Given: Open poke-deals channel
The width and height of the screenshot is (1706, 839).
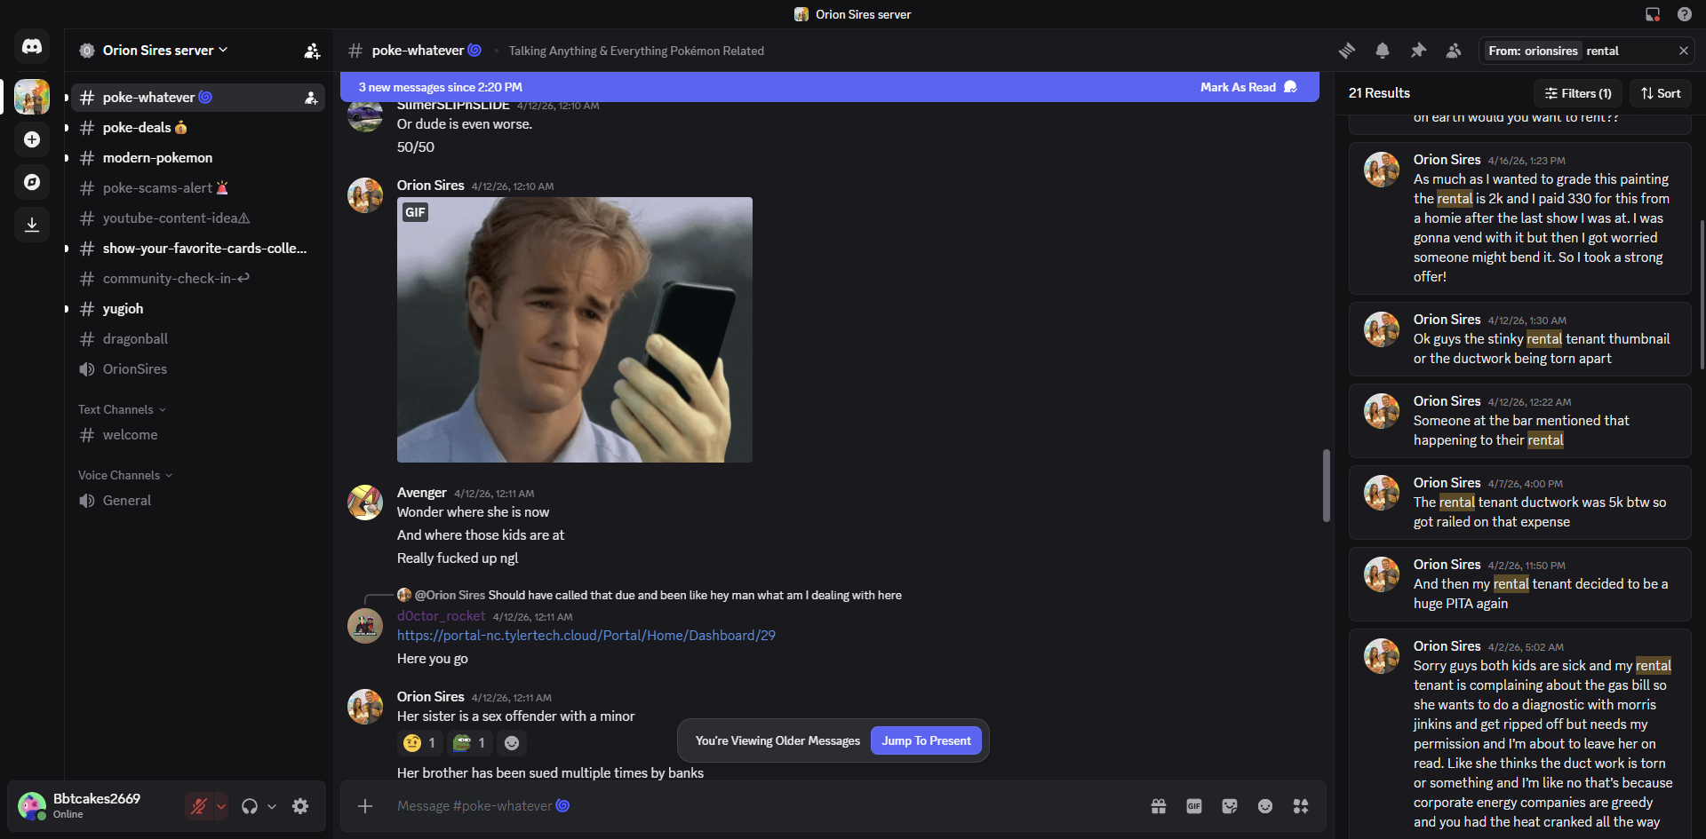Looking at the screenshot, I should (x=198, y=128).
